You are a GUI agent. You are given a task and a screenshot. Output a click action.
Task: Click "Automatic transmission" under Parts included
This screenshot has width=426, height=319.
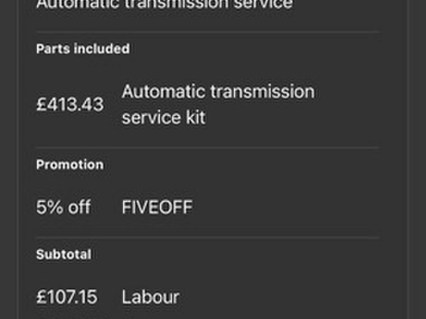[218, 91]
